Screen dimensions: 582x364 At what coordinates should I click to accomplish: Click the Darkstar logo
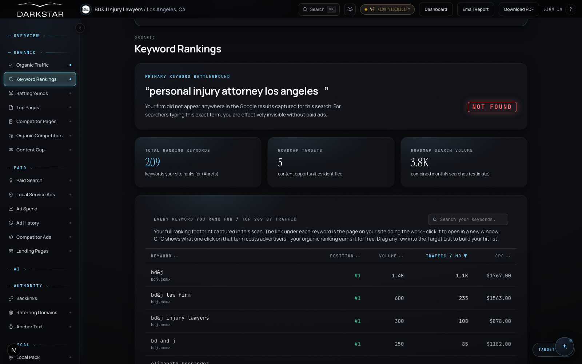click(40, 10)
